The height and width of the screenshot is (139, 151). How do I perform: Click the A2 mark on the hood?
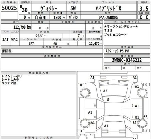[x=105, y=91]
